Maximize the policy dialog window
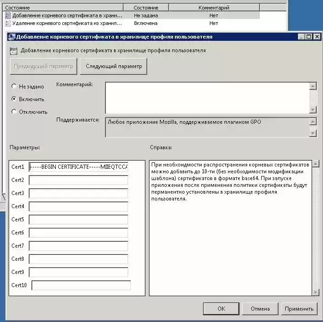Screen dimensions: 323x322 click(x=309, y=37)
